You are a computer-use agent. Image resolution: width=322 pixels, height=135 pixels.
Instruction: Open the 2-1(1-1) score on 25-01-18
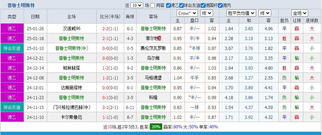coord(110,39)
